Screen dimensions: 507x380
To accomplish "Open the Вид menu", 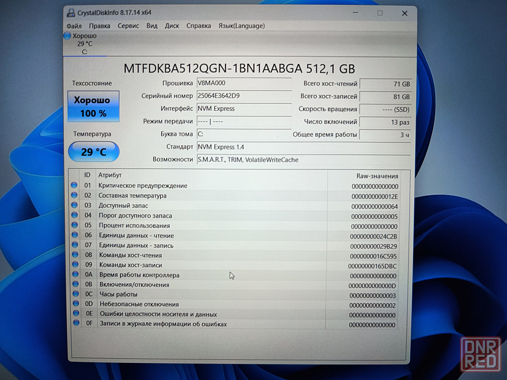I will pyautogui.click(x=152, y=26).
